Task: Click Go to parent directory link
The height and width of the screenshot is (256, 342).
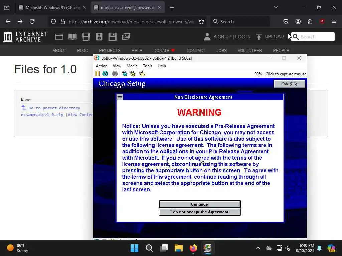Action: click(x=54, y=108)
